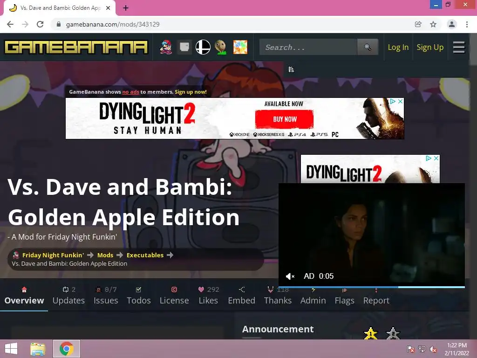The width and height of the screenshot is (477, 358).
Task: Click the 'Sign up now!' link
Action: pos(191,92)
